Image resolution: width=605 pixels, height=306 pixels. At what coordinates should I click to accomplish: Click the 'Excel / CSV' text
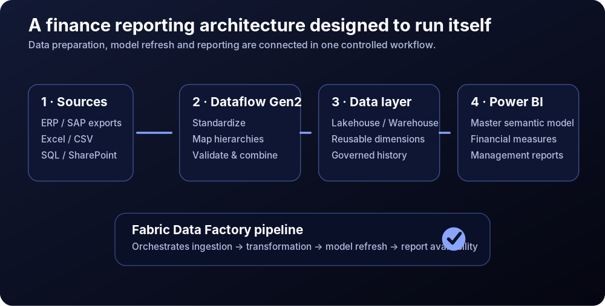tap(67, 139)
